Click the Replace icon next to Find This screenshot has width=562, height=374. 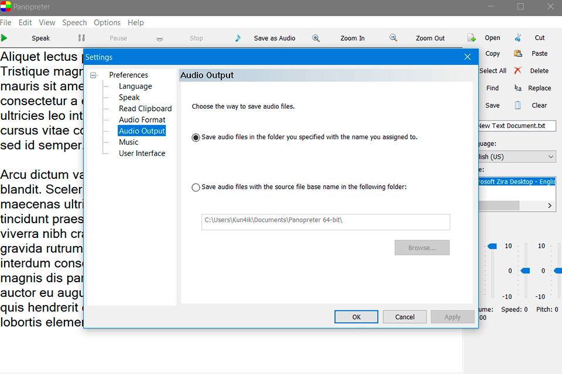518,88
